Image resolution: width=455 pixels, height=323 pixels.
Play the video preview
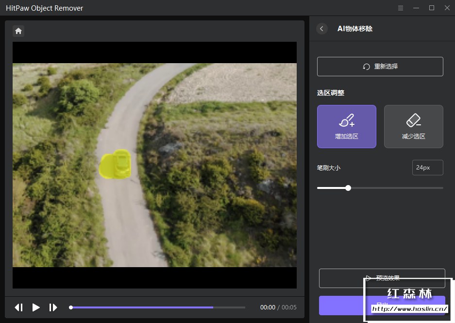click(36, 307)
